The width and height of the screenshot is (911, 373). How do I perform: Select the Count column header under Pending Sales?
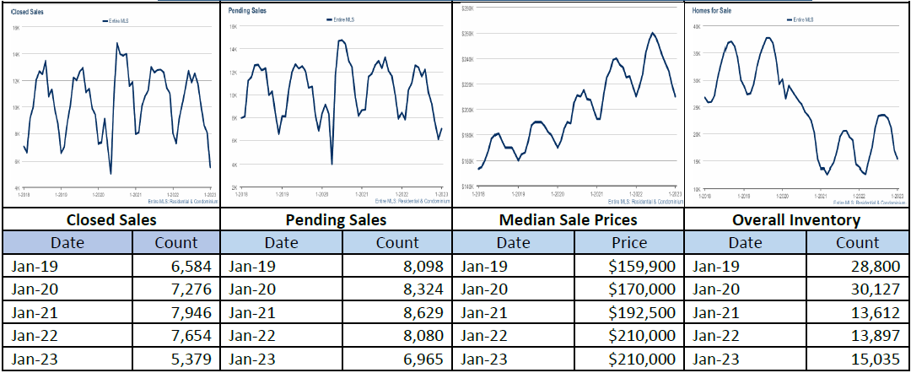click(397, 242)
